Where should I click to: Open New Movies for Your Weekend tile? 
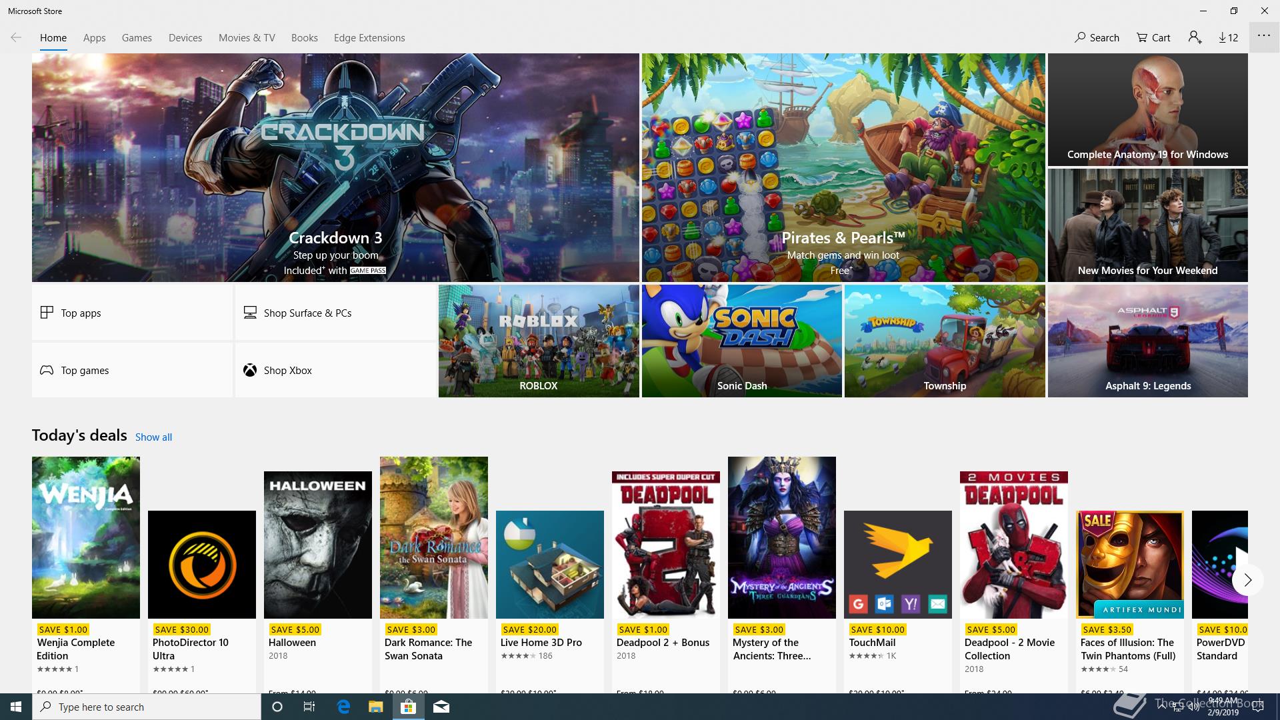pos(1147,225)
